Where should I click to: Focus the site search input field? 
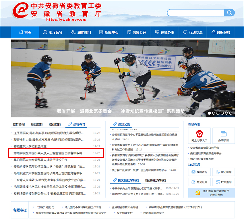point(196,13)
